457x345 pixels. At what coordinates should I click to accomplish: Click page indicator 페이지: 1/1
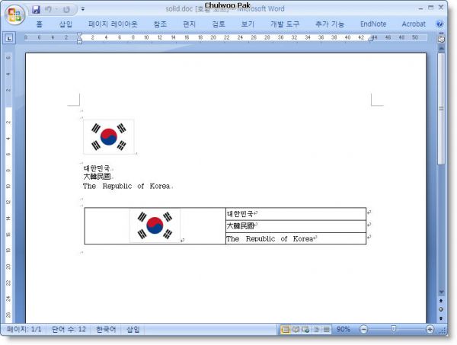pos(24,329)
